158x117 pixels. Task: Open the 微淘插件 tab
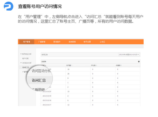(x=57, y=42)
